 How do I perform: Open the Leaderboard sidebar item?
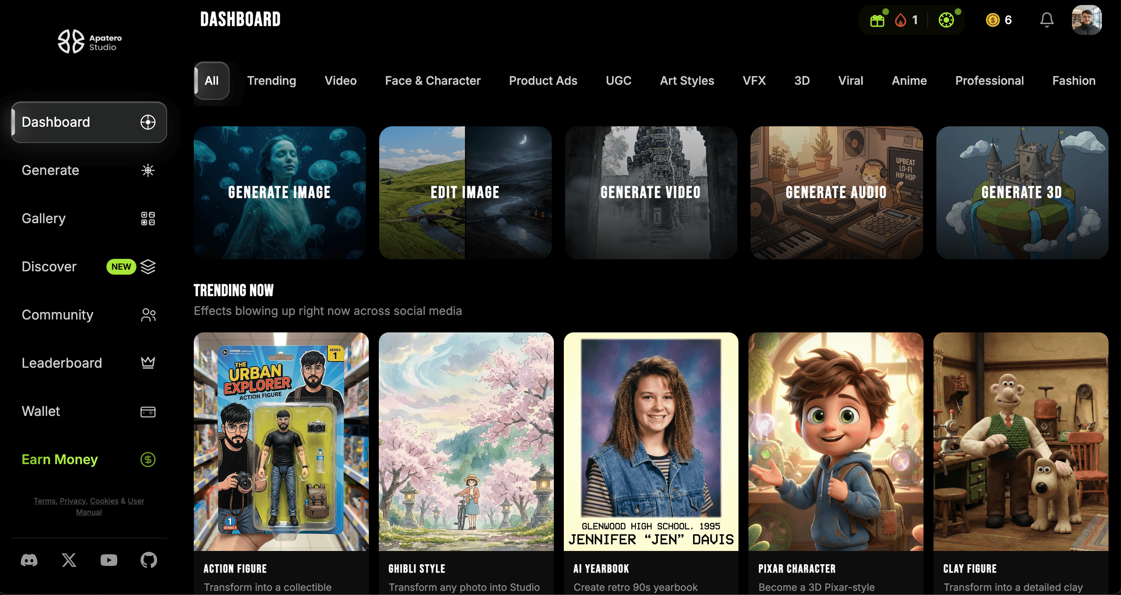[x=62, y=363]
